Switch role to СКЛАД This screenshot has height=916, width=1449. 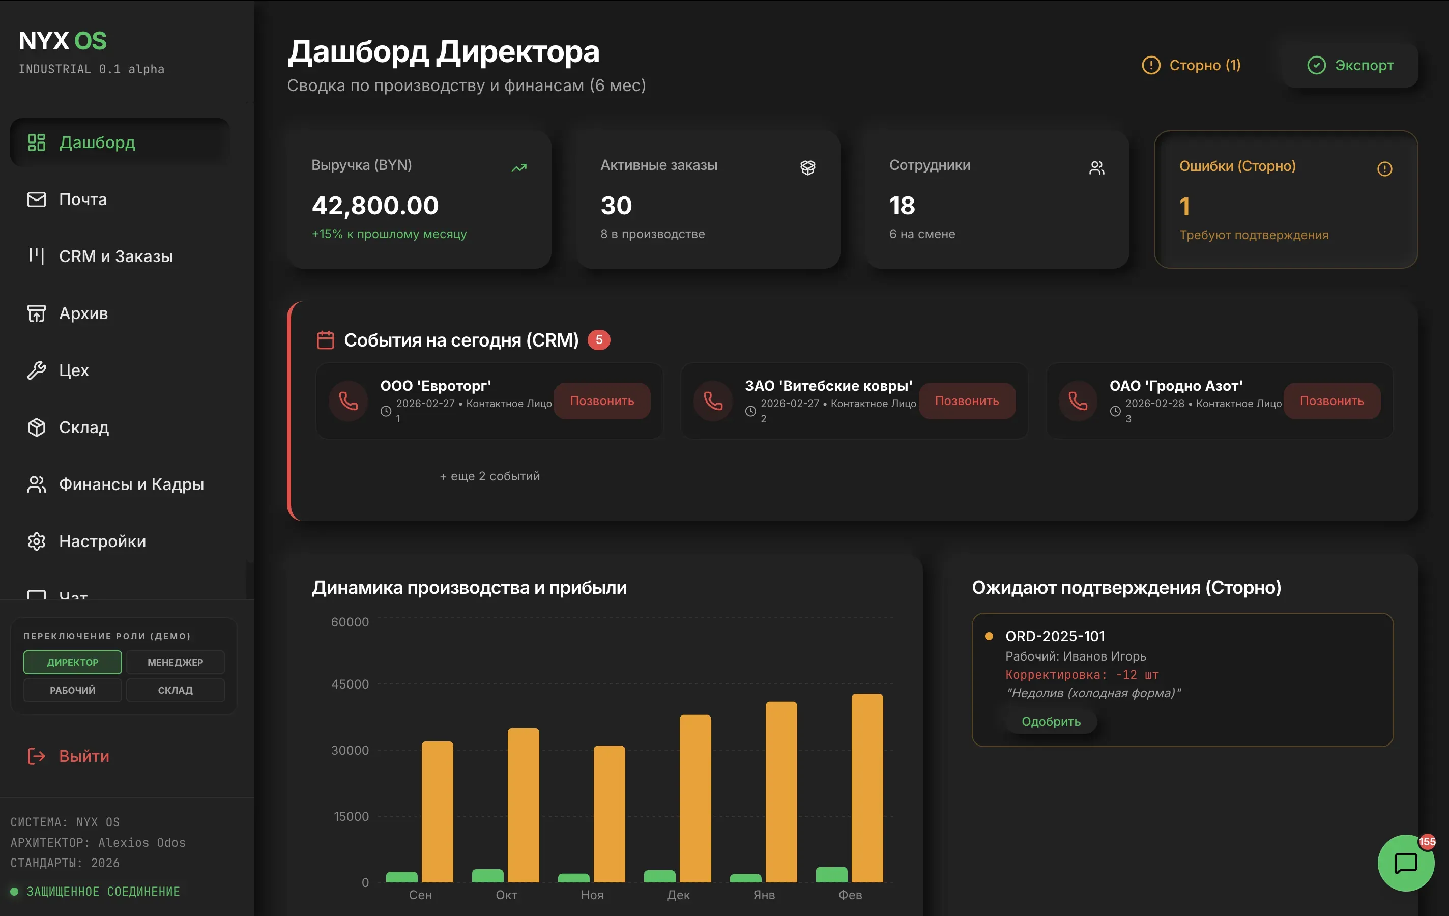(x=175, y=690)
